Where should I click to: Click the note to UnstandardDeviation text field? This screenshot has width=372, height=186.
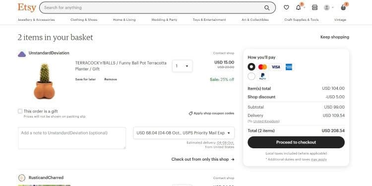point(72,138)
